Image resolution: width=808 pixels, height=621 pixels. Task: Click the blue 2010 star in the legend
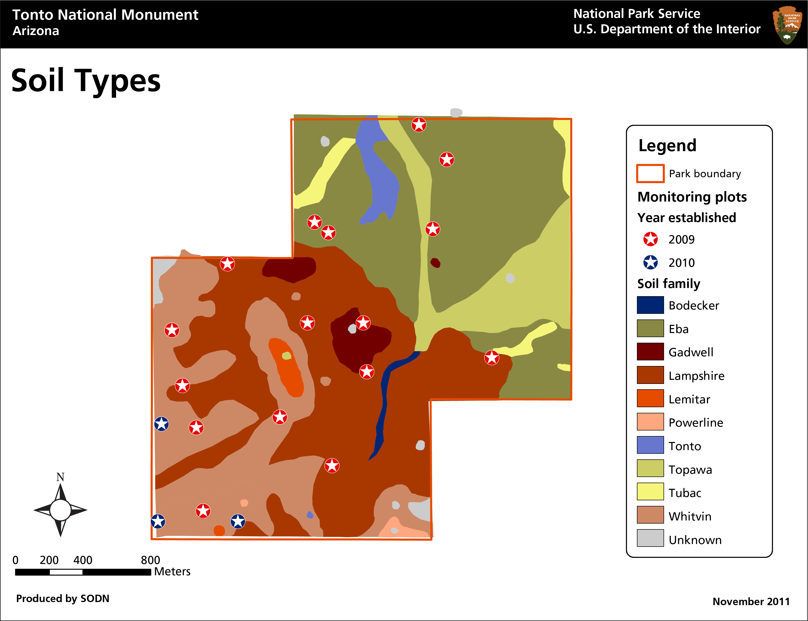[650, 262]
